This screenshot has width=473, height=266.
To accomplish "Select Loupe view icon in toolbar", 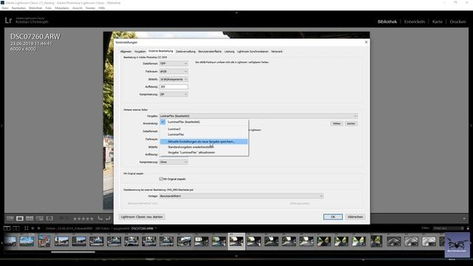I will click(20, 219).
